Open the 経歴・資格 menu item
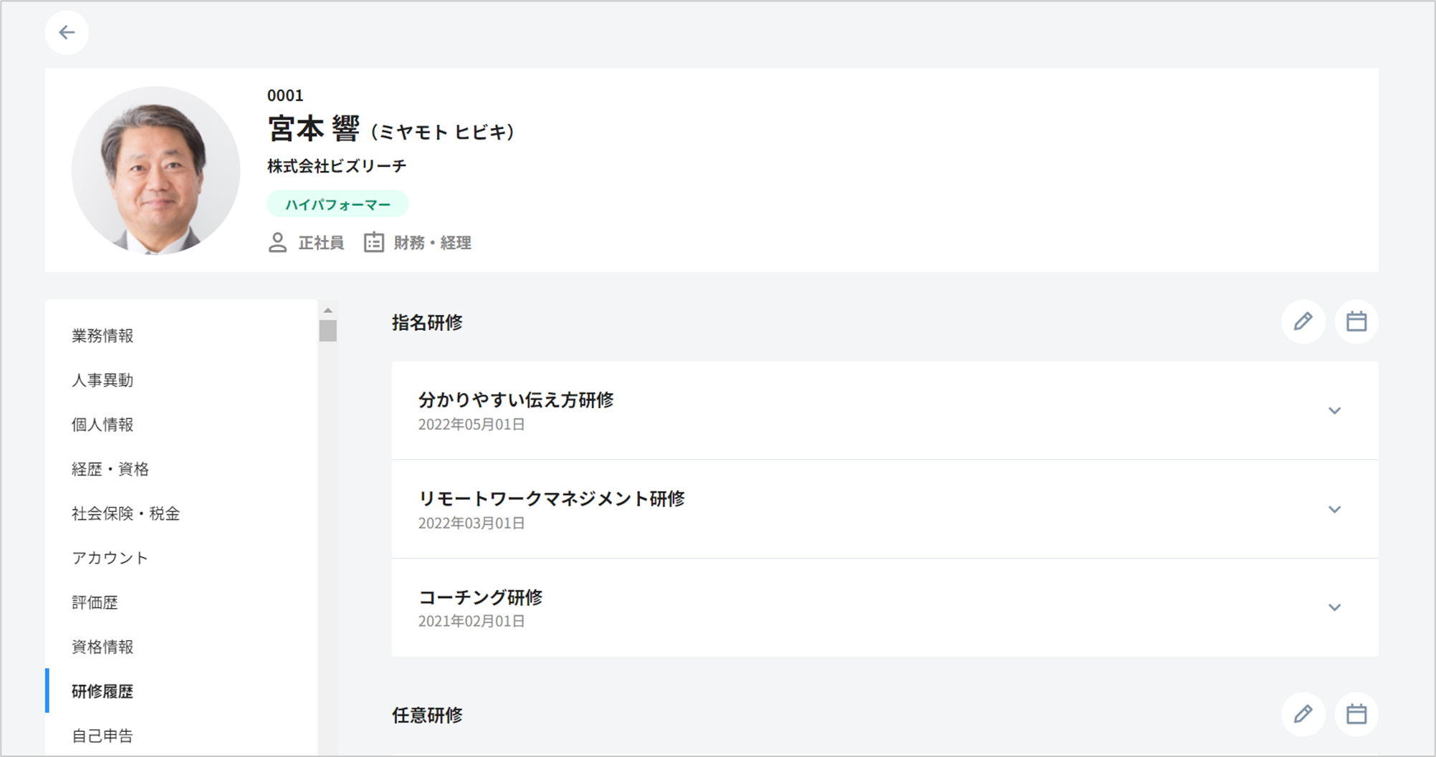The height and width of the screenshot is (757, 1436). coord(110,469)
